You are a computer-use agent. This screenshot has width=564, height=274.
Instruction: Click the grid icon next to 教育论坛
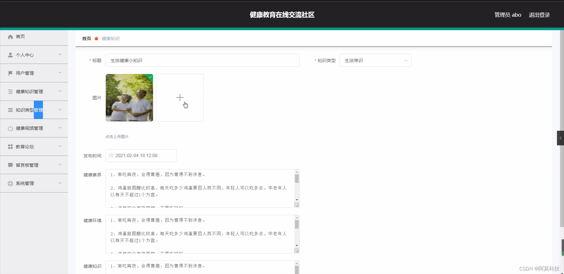[11, 147]
